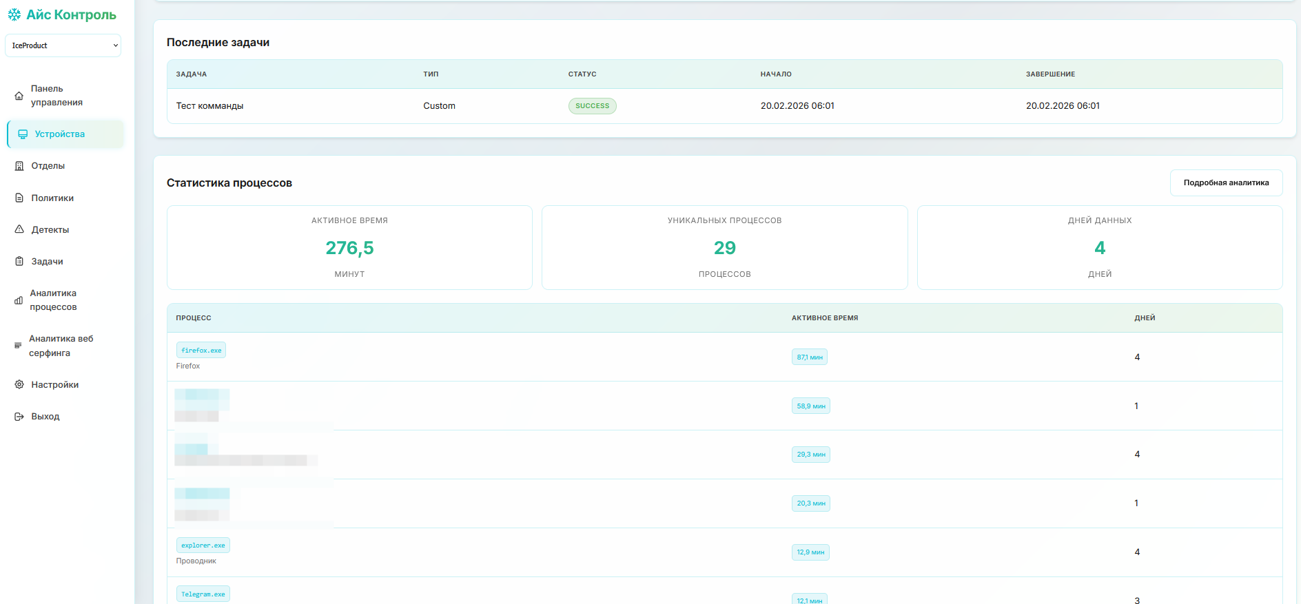Go to Аналитика процессов section
Screen dimensions: 1301x604
[x=53, y=300]
